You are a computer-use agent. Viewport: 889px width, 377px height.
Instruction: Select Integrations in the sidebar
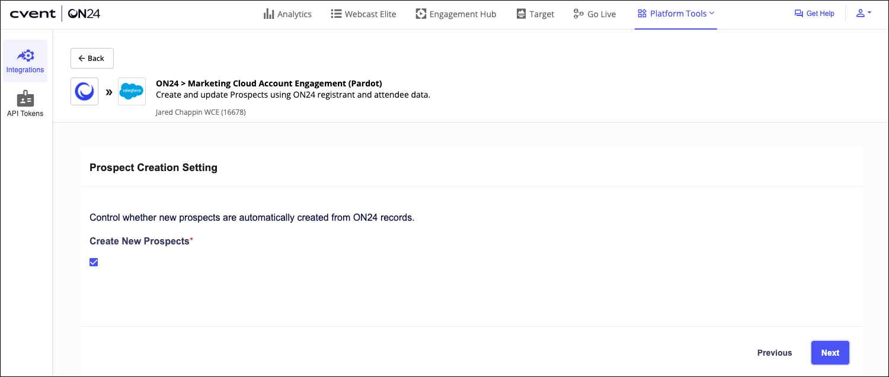[x=25, y=61]
